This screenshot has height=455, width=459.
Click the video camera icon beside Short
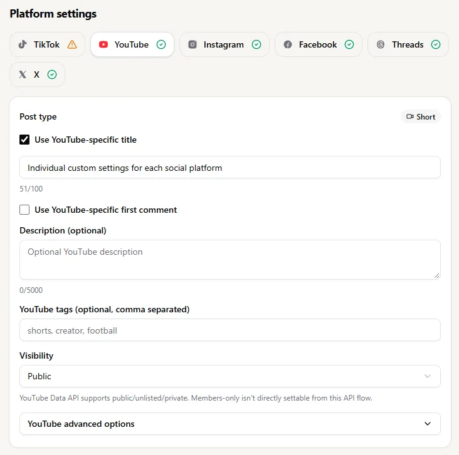[x=410, y=116]
